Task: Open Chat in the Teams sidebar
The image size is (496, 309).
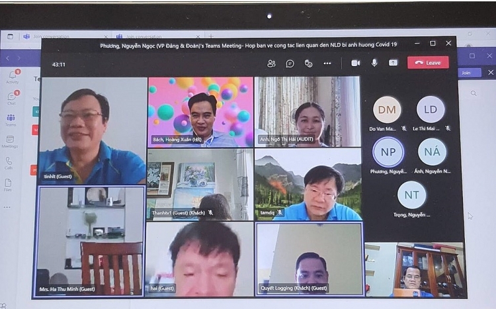Action: coord(11,97)
